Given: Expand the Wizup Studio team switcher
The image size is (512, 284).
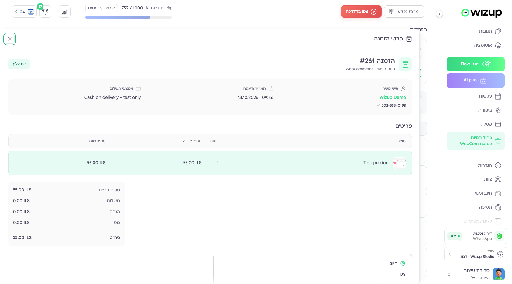Looking at the screenshot, I should pos(476,254).
